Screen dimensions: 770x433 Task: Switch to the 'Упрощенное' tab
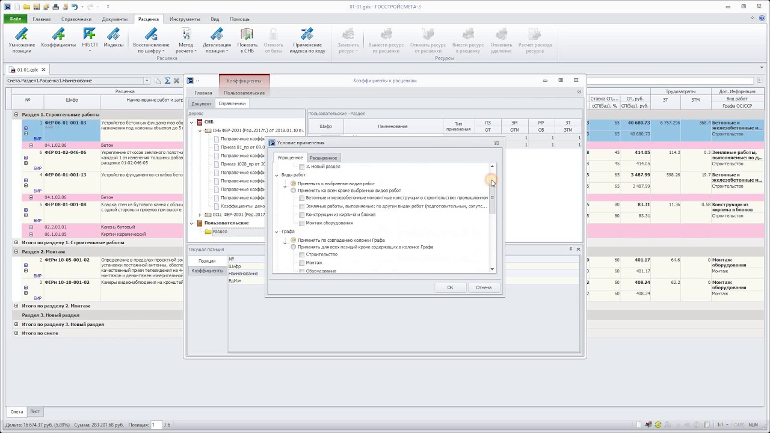point(290,158)
